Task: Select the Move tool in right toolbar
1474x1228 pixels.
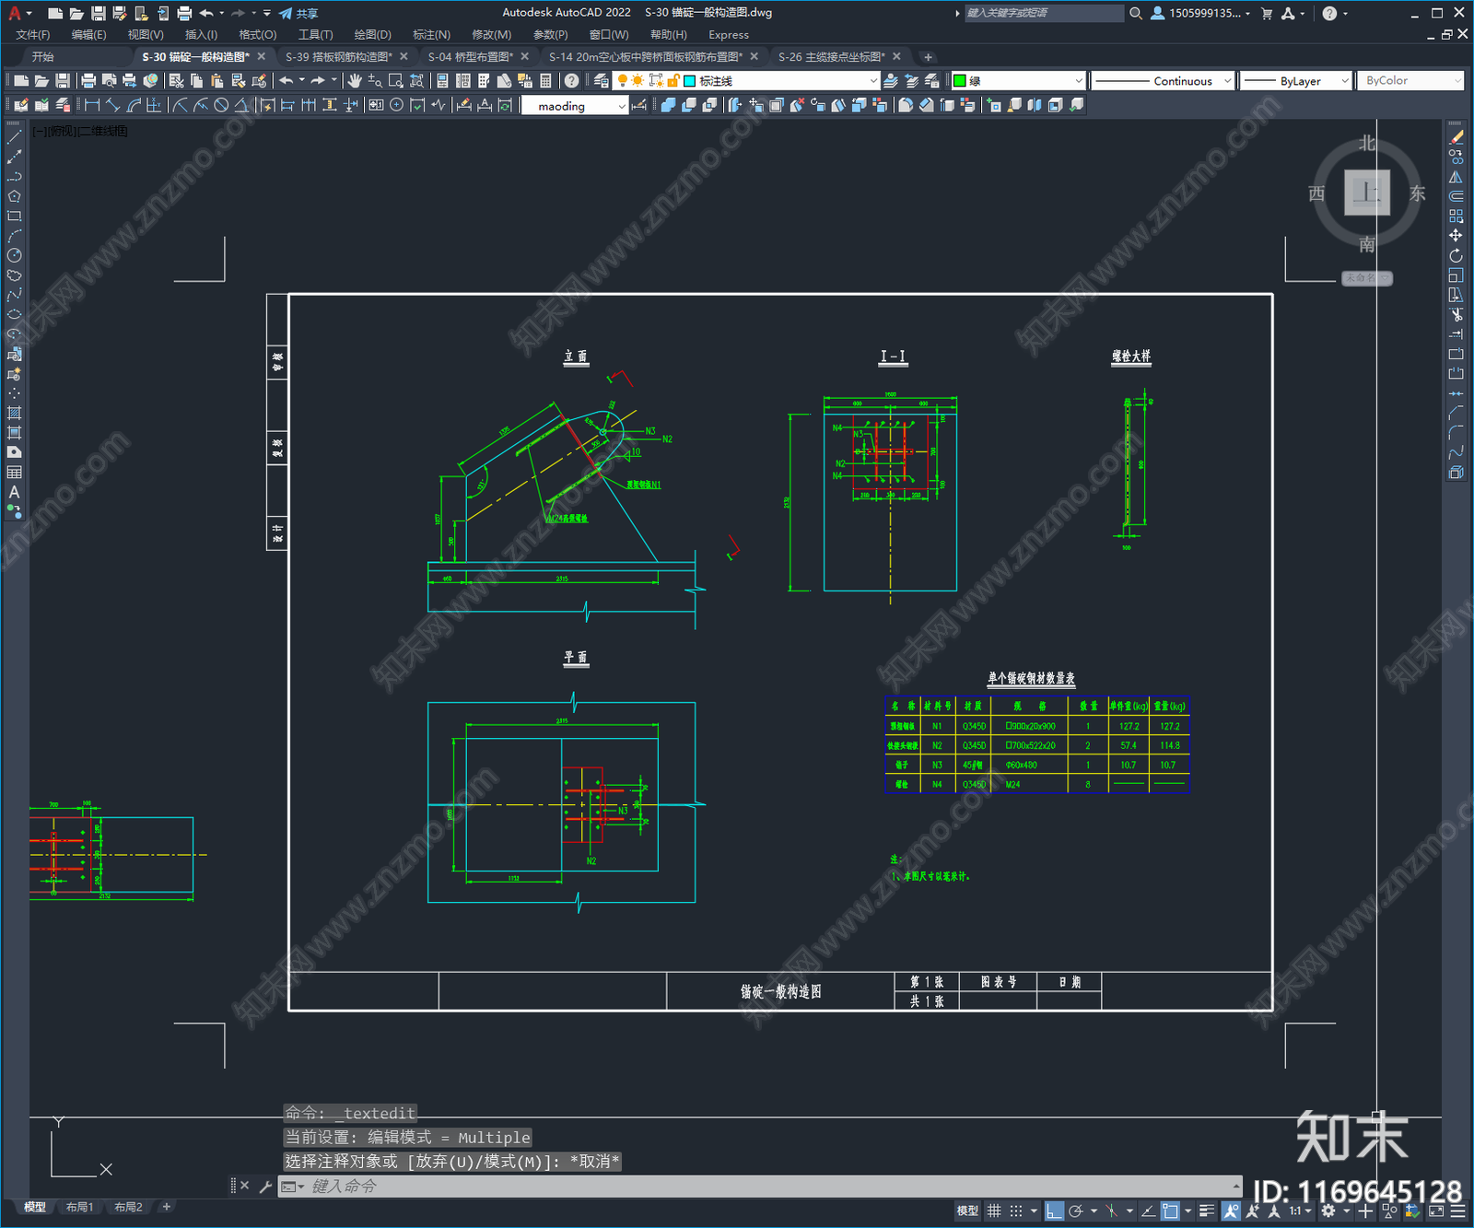Action: pyautogui.click(x=1456, y=236)
